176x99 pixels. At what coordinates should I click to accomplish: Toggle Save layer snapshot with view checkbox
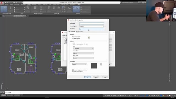click(73, 44)
